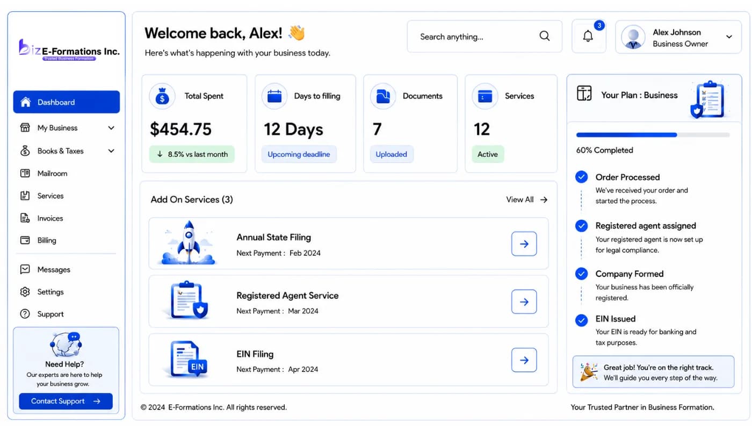The height and width of the screenshot is (430, 752).
Task: Click the Support question mark icon
Action: (x=25, y=314)
